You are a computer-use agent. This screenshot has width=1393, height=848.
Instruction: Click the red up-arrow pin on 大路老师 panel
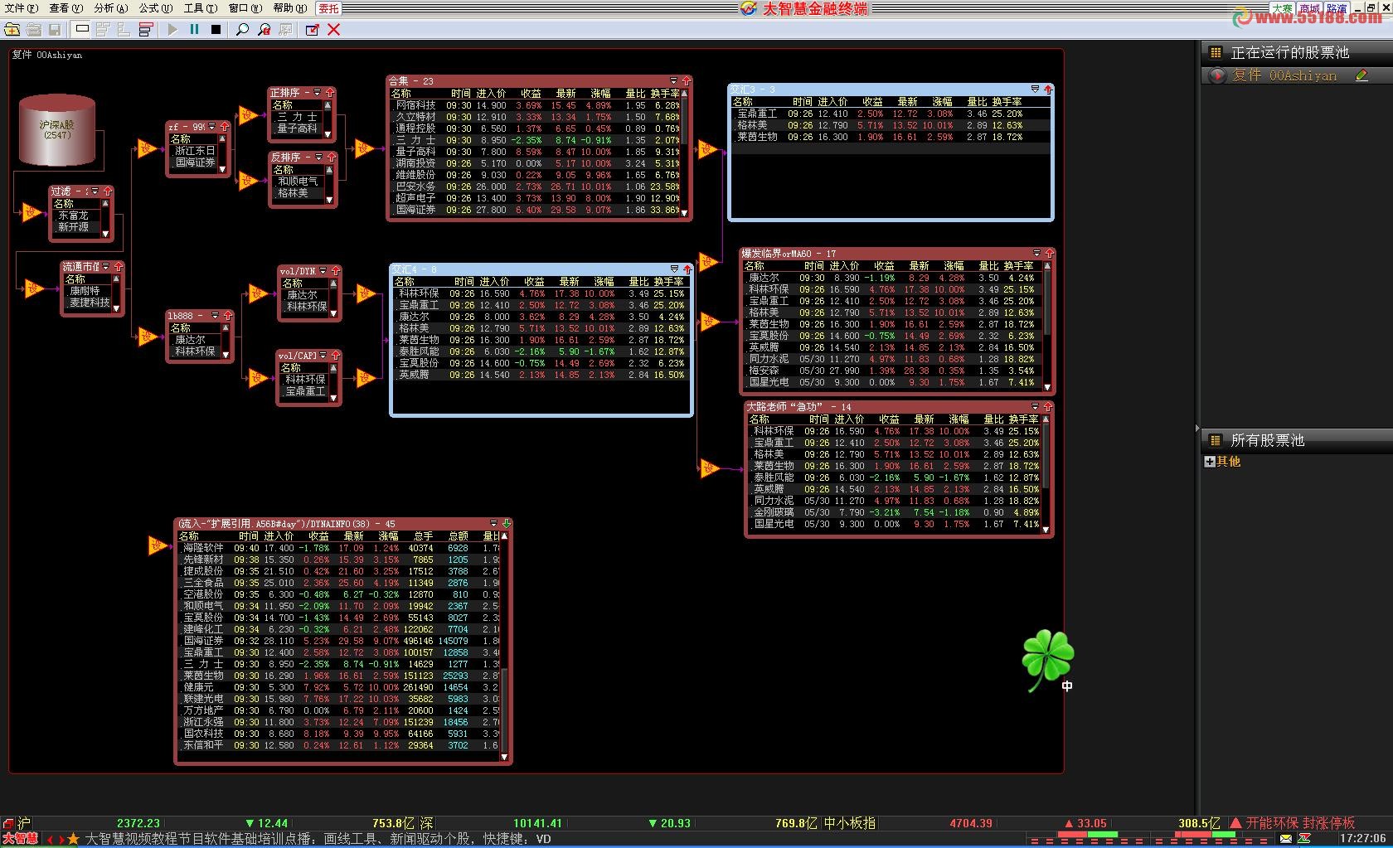click(1047, 407)
